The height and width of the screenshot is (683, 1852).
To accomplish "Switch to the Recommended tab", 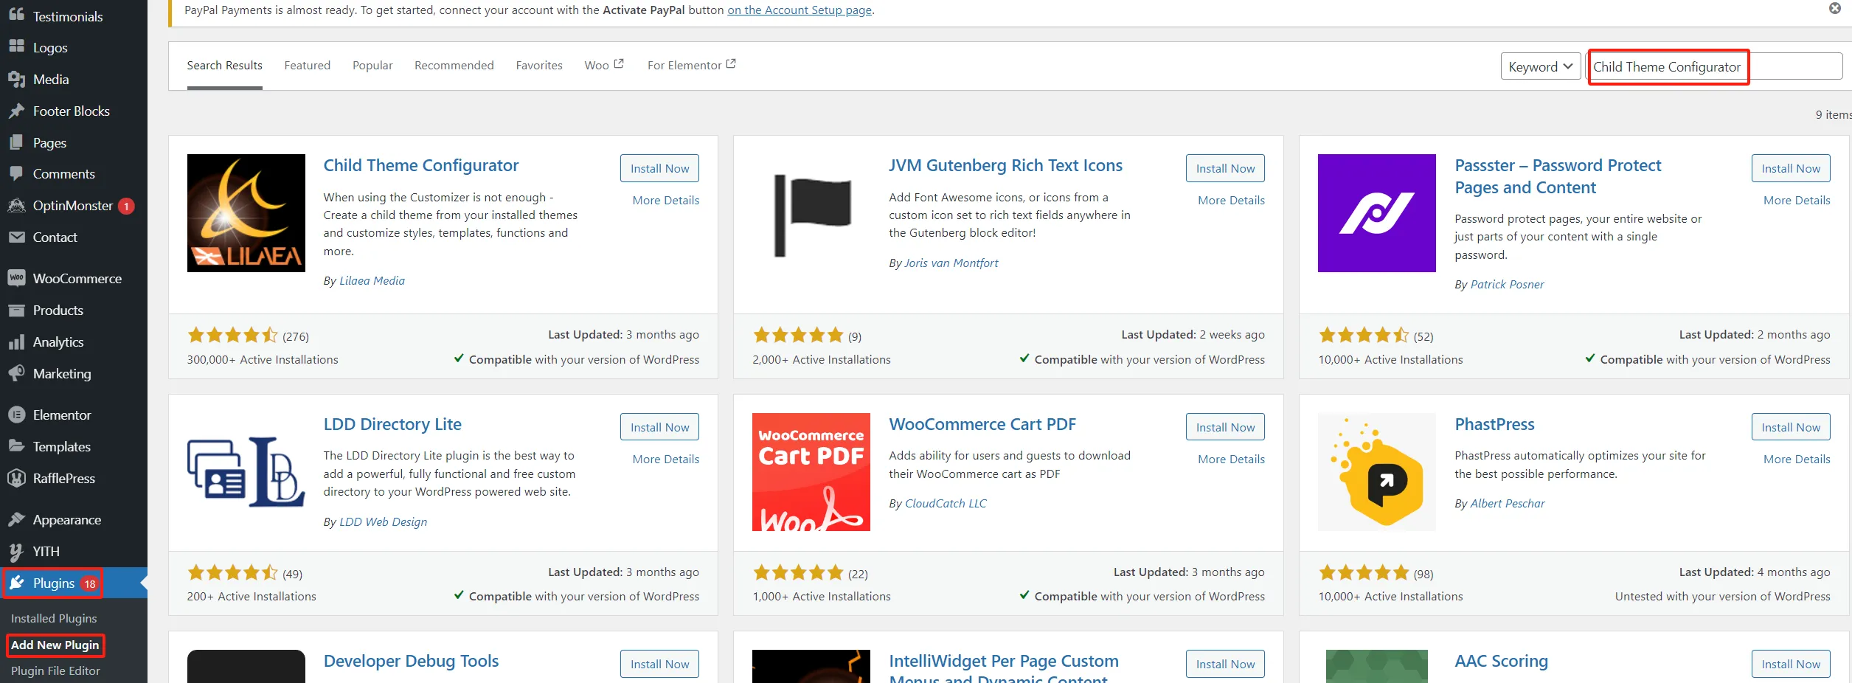I will pyautogui.click(x=454, y=66).
